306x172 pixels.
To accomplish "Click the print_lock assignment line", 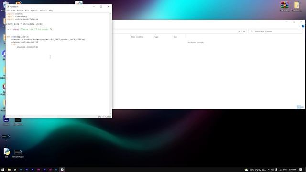I will pos(24,24).
